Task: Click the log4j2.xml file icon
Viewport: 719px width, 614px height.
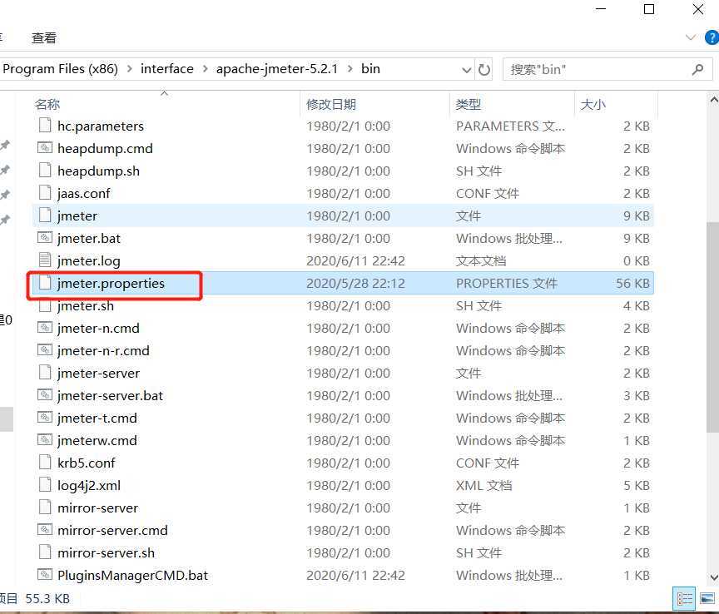Action: point(45,485)
